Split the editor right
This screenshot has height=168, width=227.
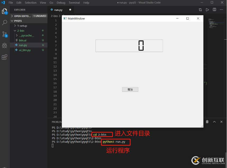coord(214,9)
